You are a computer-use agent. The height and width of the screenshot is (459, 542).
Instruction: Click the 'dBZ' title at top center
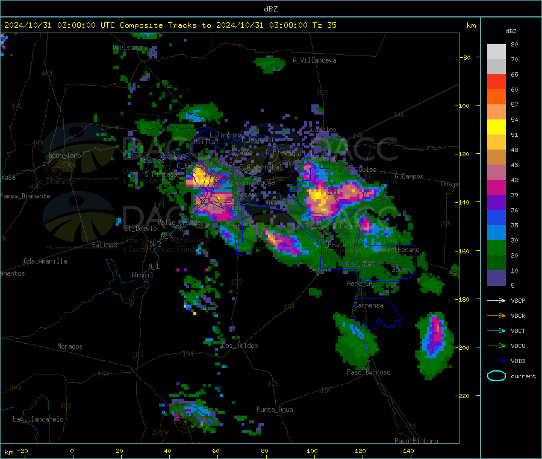270,9
